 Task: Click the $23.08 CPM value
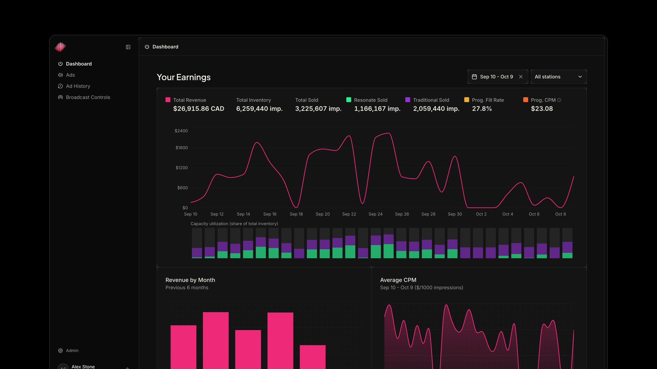coord(542,109)
